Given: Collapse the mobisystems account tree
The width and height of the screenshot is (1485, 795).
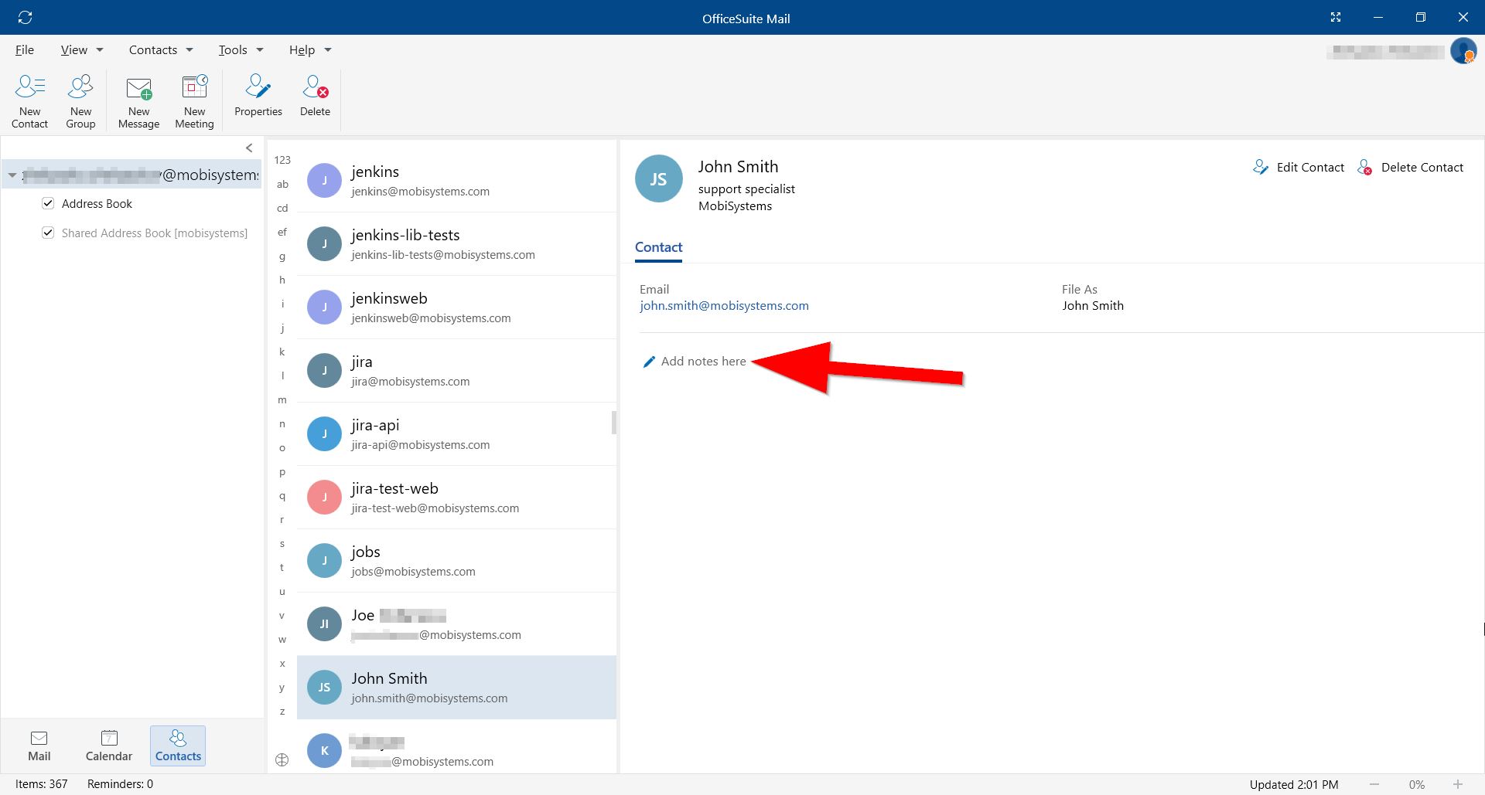Looking at the screenshot, I should 12,175.
